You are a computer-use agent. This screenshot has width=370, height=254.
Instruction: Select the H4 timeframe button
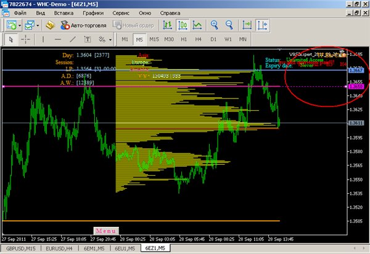coord(198,39)
